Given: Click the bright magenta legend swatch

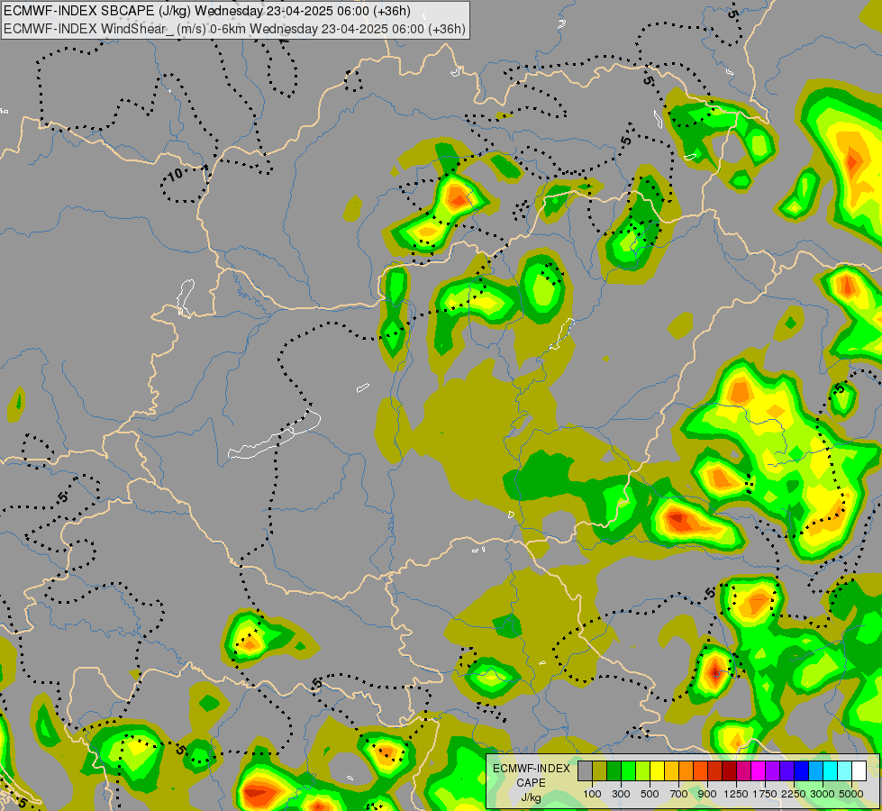Looking at the screenshot, I should click(x=758, y=770).
